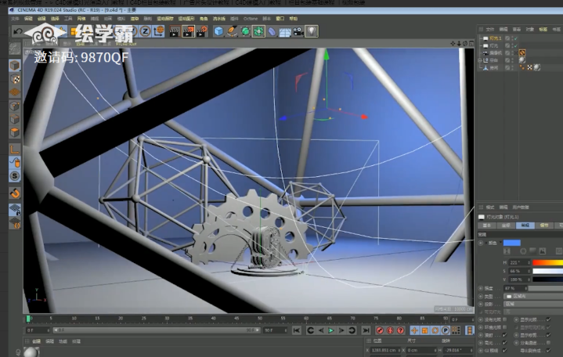The image size is (563, 357).
Task: Open the 用户数据 button in attributes header
Action: pos(521,207)
